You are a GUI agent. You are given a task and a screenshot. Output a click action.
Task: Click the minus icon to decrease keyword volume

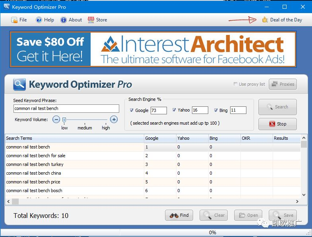56,119
